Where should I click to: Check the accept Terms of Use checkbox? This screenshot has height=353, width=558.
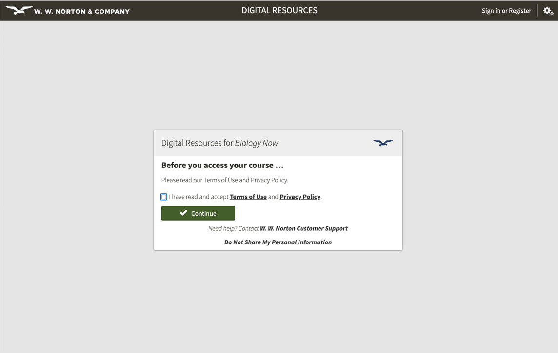pyautogui.click(x=164, y=197)
